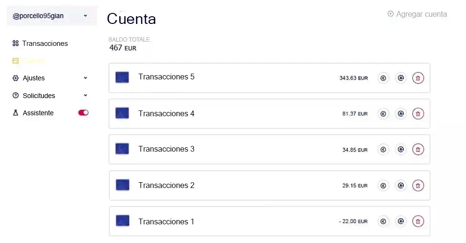Expand the Solicitudes submenu chevron

(x=85, y=95)
